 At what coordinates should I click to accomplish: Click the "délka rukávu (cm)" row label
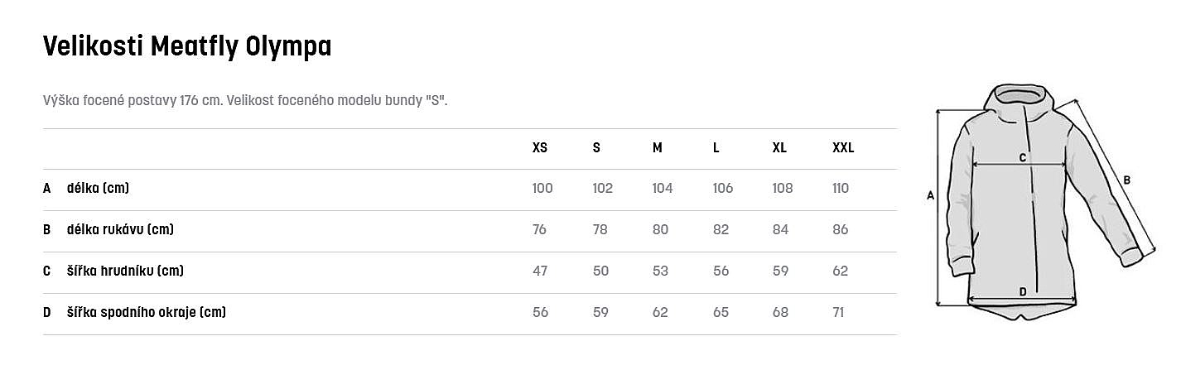point(120,230)
